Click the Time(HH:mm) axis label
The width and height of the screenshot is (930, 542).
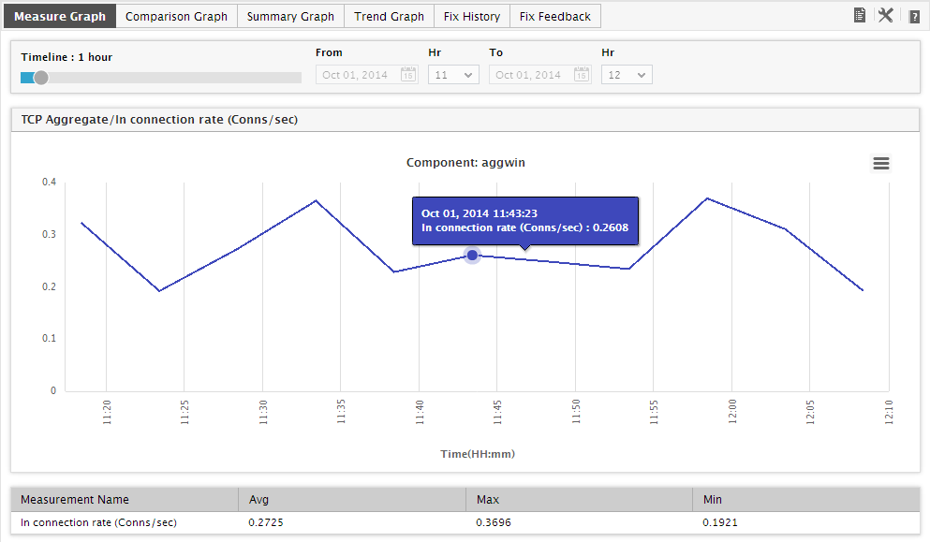pos(478,454)
